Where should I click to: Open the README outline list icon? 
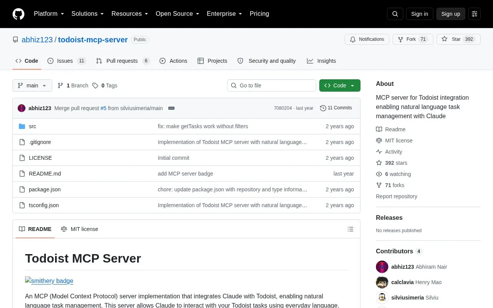(350, 229)
